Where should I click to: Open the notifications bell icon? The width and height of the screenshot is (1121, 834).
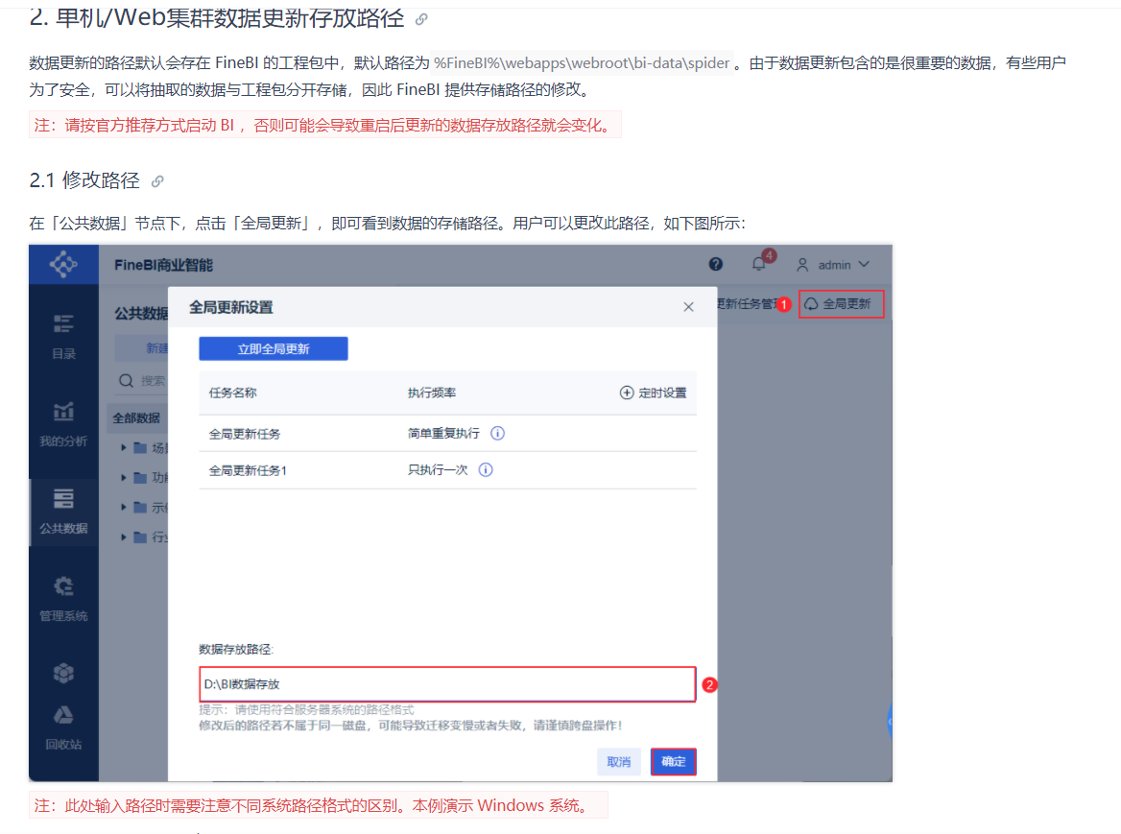pos(758,265)
